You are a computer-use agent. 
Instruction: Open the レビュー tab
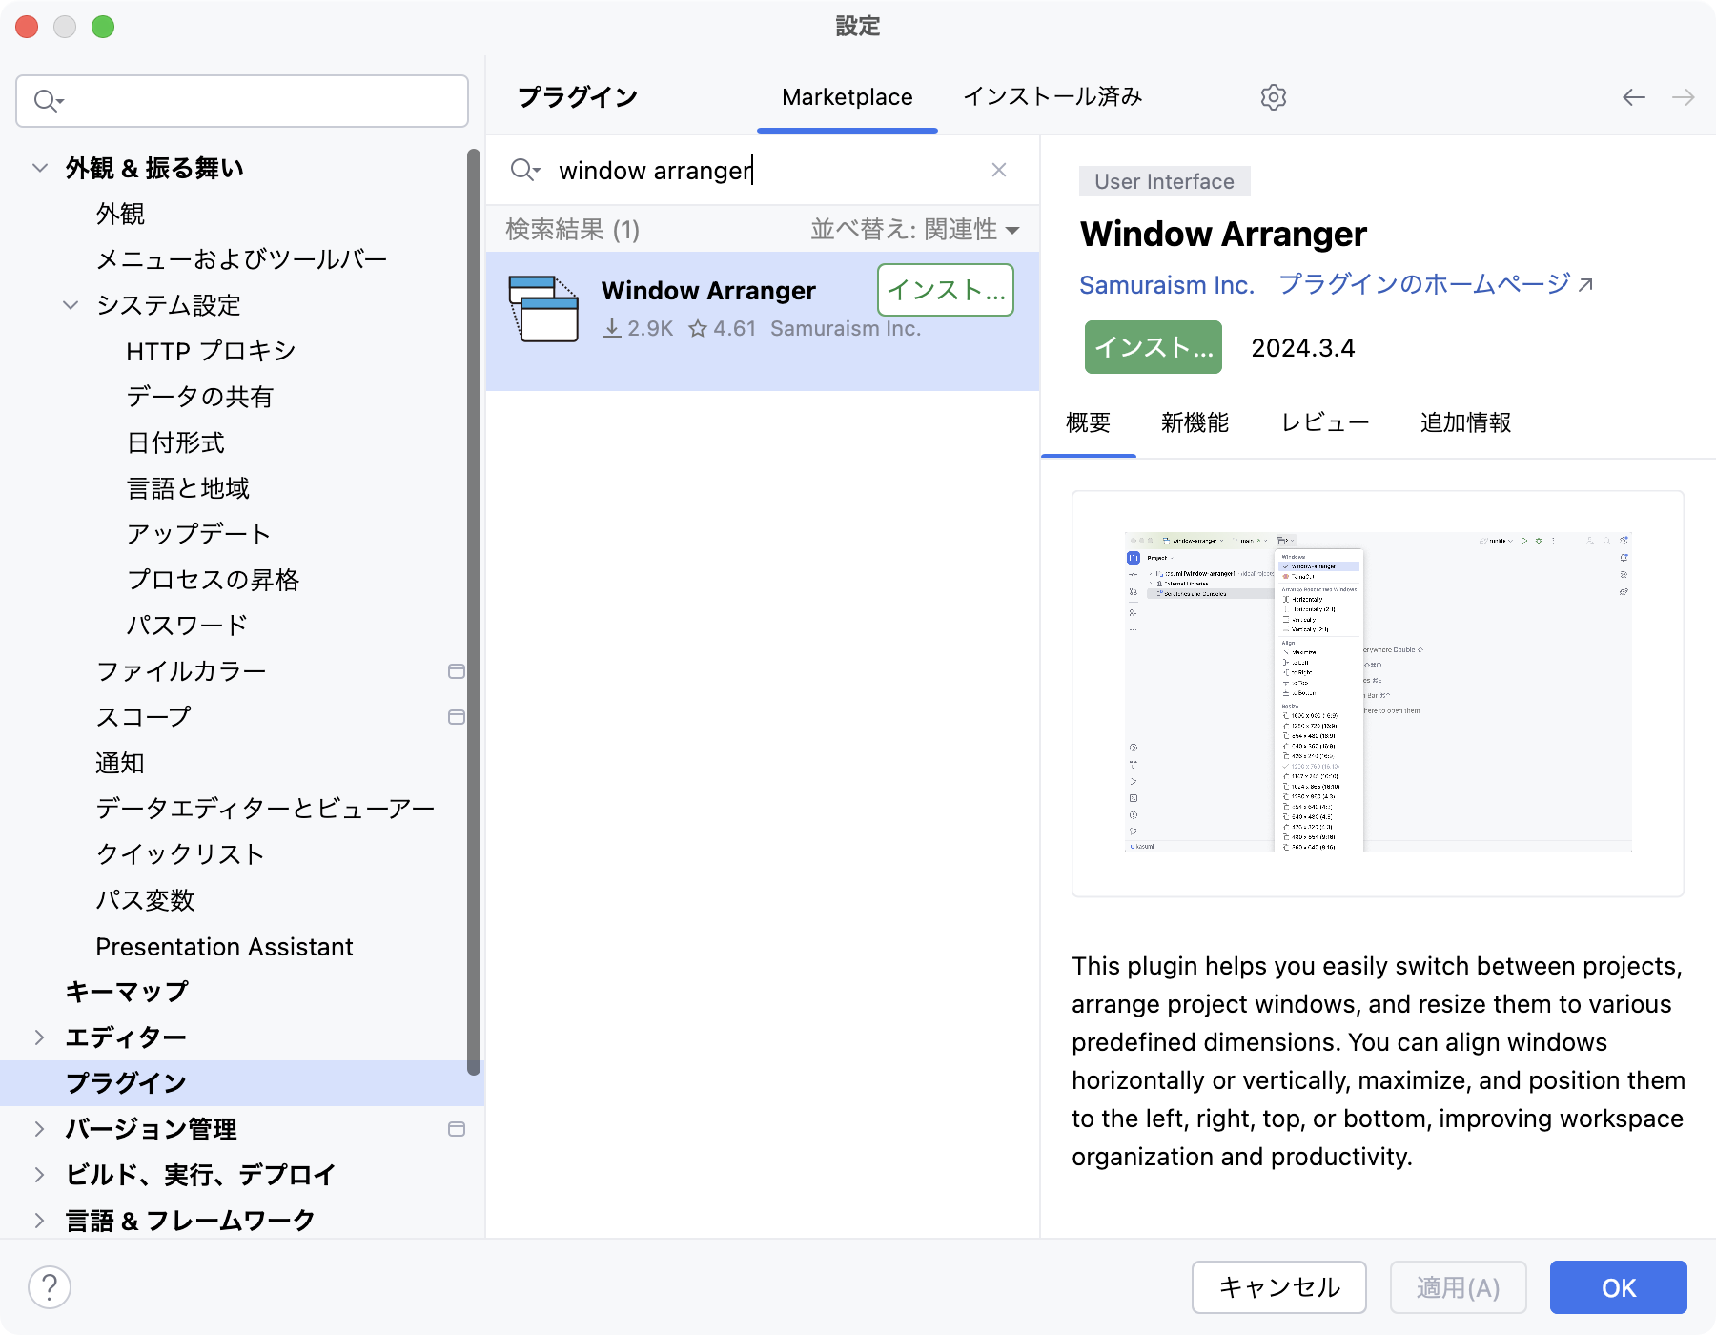(1325, 422)
